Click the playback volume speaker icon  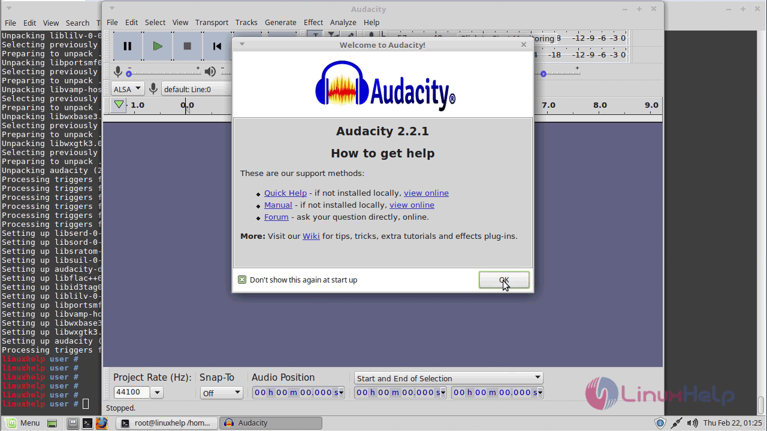(x=210, y=72)
